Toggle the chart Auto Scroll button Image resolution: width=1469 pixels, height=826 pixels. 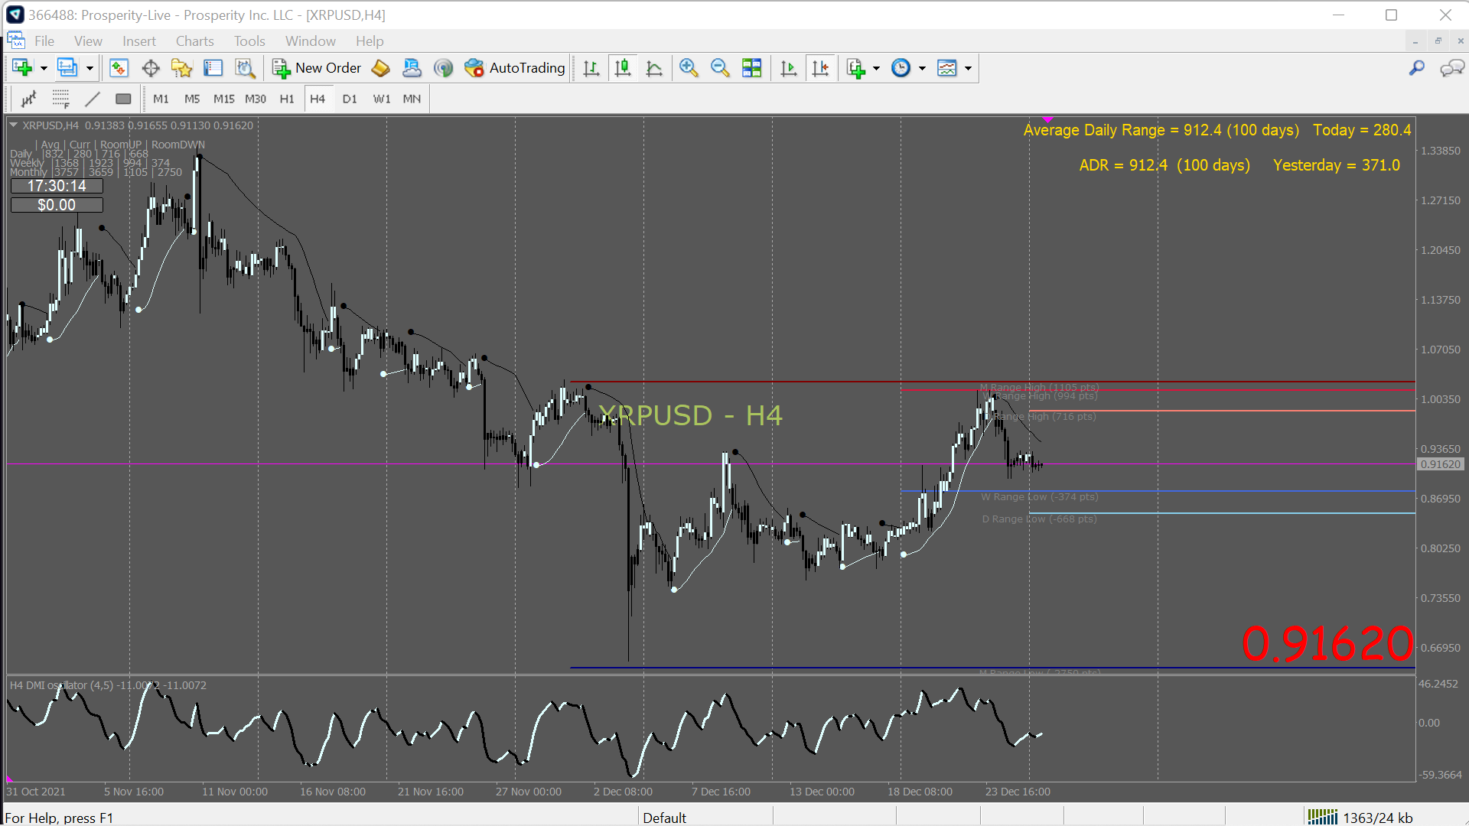click(789, 68)
